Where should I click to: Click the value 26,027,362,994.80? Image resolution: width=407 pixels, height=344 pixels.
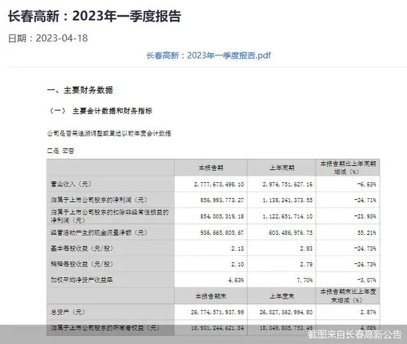[286, 312]
